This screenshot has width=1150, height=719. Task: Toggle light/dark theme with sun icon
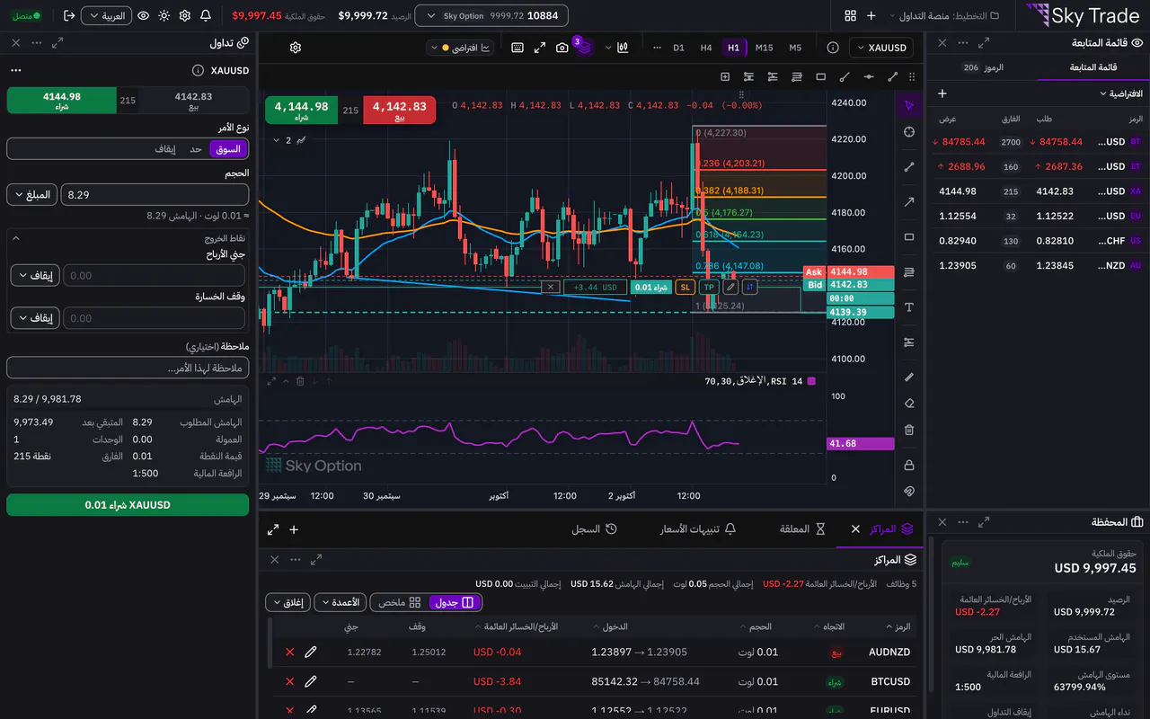tap(164, 15)
